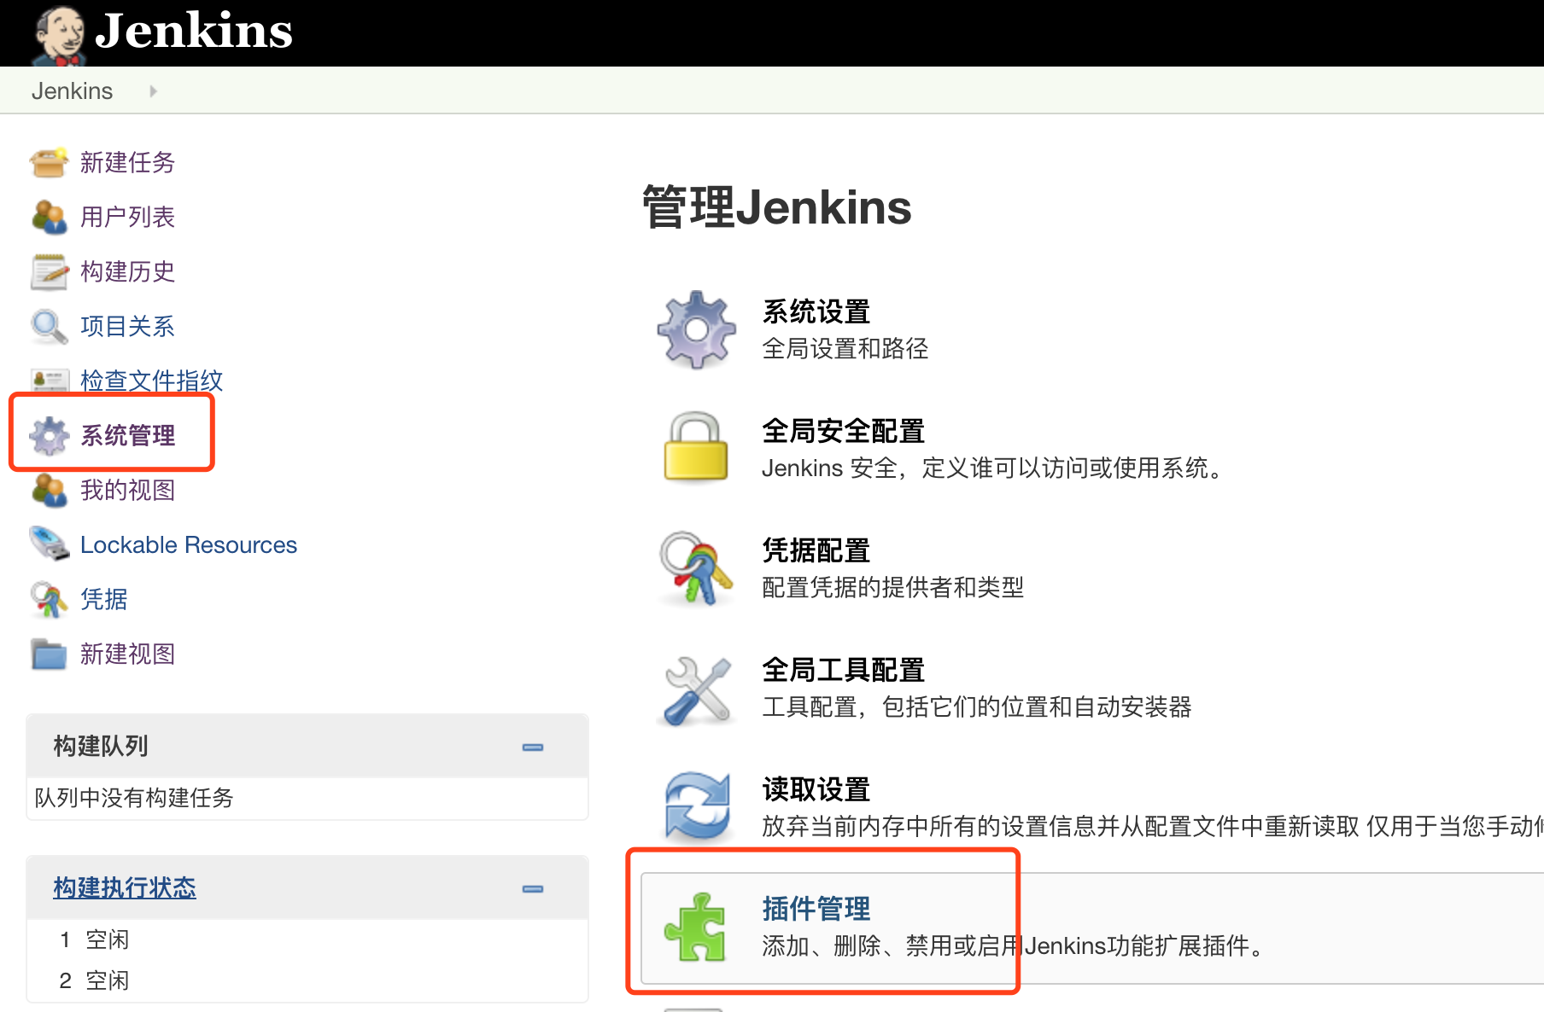
Task: Click the 我的视图 people icon
Action: pyautogui.click(x=49, y=490)
